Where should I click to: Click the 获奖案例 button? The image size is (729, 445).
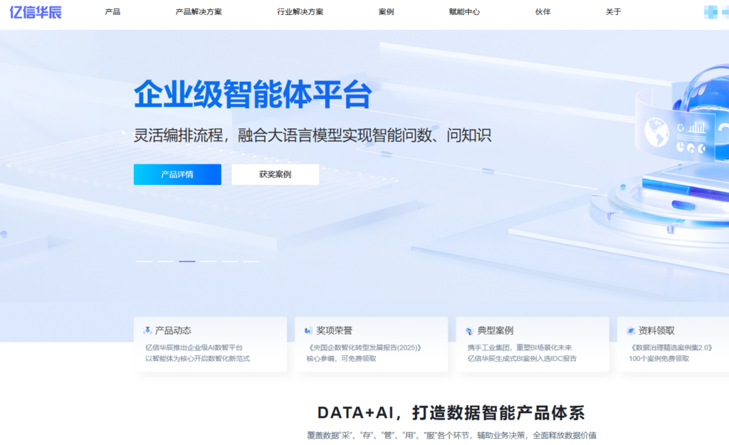[275, 174]
